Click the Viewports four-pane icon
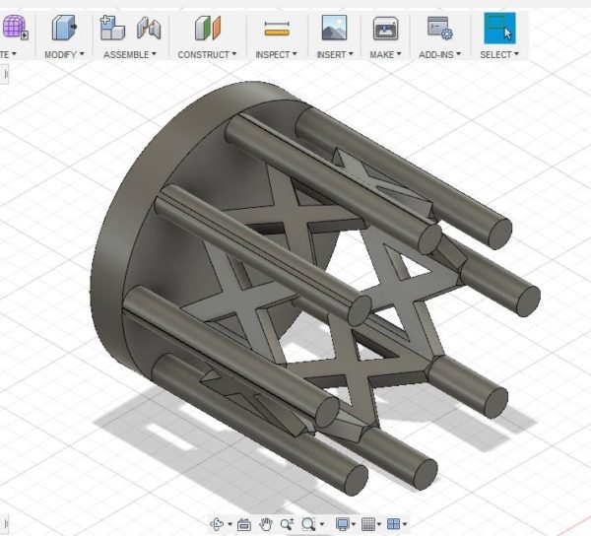 pyautogui.click(x=393, y=524)
